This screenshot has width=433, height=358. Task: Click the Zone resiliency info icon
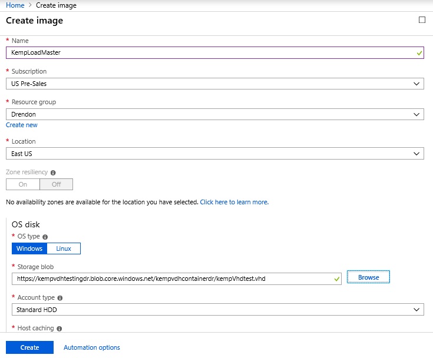(53, 173)
